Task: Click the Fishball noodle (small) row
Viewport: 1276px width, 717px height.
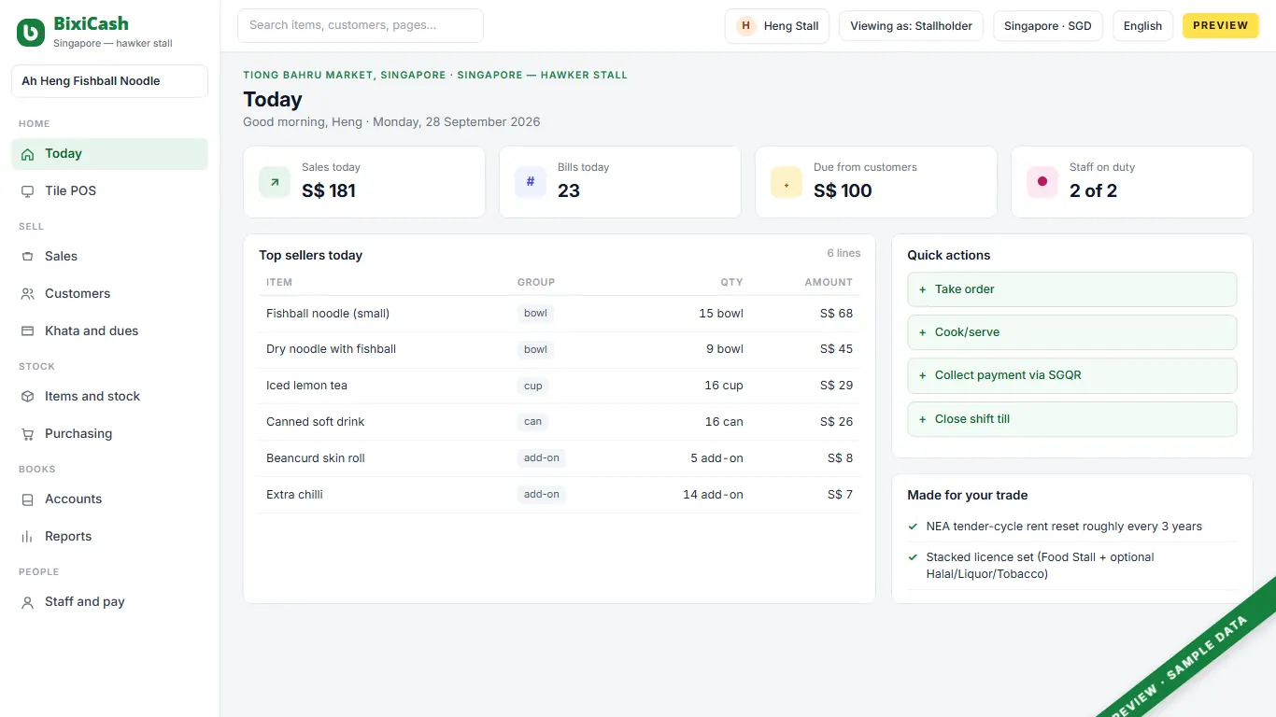Action: (x=560, y=314)
